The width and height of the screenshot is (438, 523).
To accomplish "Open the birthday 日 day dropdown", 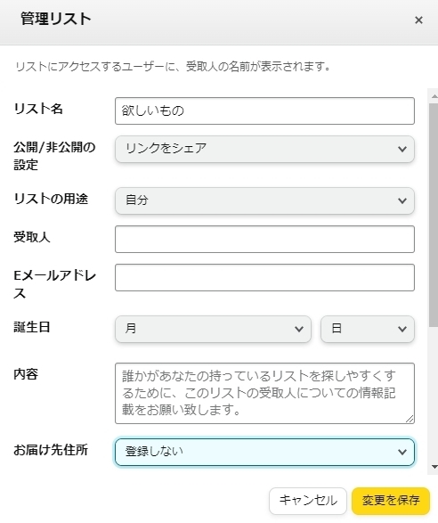I will click(x=368, y=329).
